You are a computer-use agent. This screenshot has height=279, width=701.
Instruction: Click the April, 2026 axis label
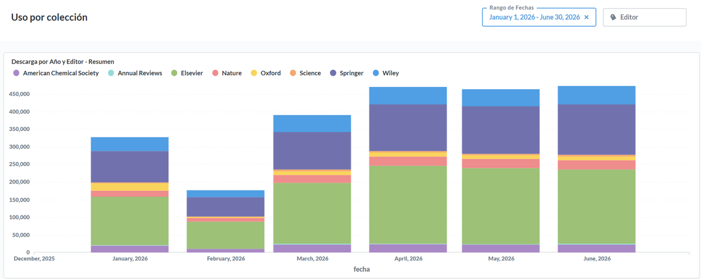[408, 259]
